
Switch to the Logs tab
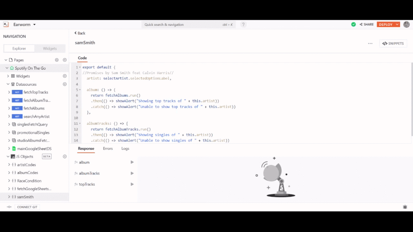coord(125,149)
